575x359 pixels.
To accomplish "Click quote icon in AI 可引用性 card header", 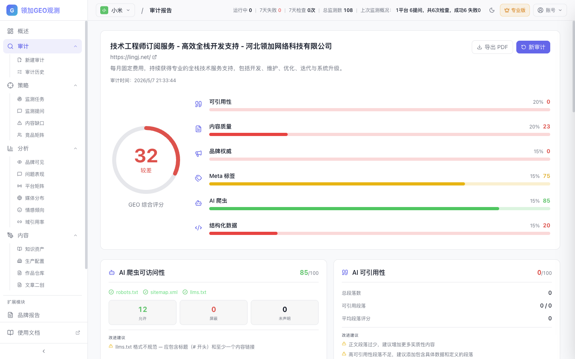I will pyautogui.click(x=345, y=273).
